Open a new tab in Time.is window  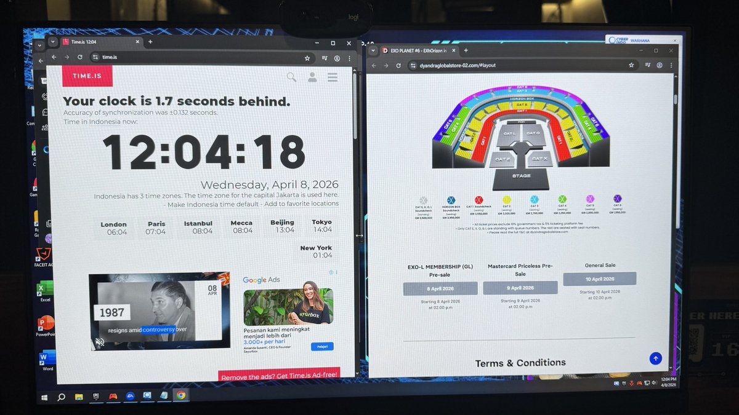pos(150,42)
